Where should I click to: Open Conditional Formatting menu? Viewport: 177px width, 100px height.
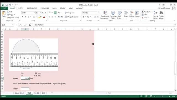(x=105, y=15)
